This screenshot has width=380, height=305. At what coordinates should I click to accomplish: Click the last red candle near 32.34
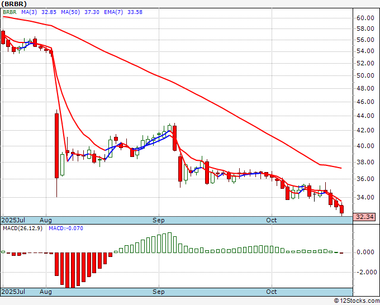click(x=341, y=209)
